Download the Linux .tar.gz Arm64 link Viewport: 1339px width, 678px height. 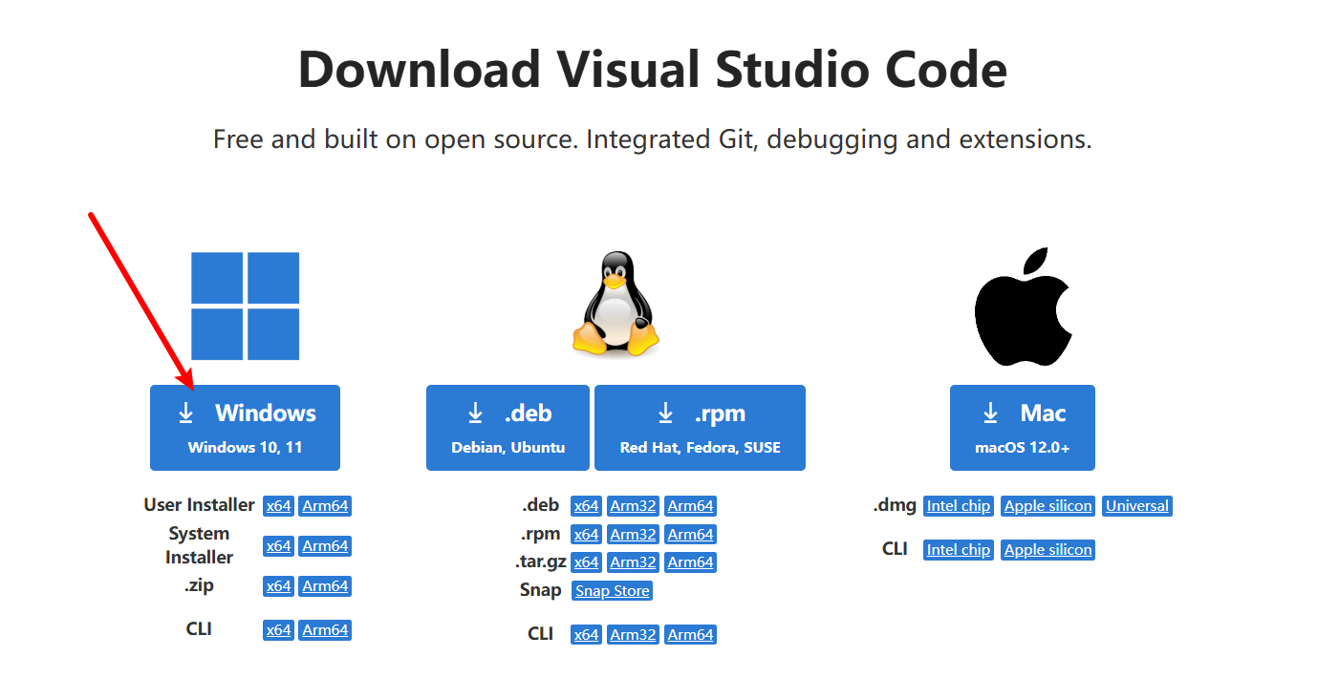pyautogui.click(x=690, y=562)
